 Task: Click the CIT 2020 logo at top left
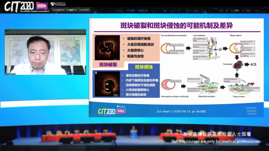click(x=19, y=6)
